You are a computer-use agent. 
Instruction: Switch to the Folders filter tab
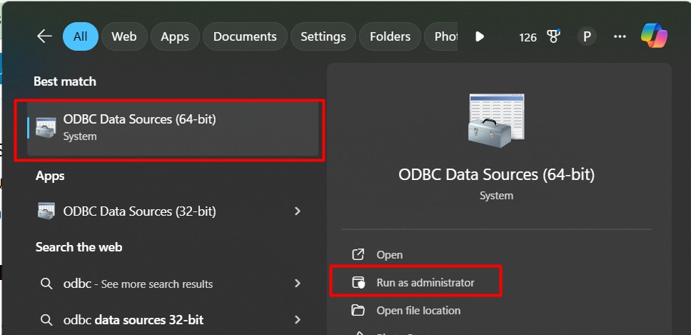point(390,36)
